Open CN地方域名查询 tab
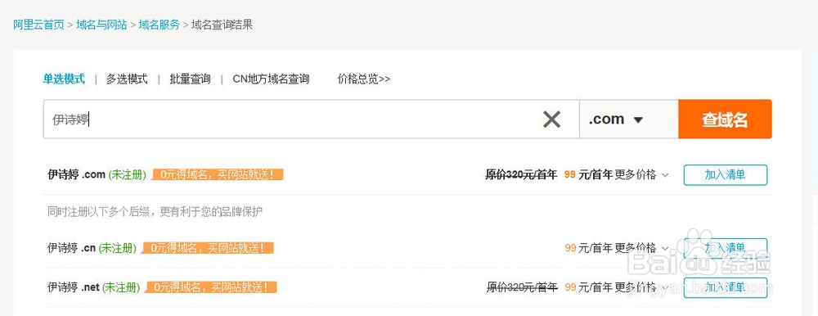Image resolution: width=818 pixels, height=316 pixels. coord(271,79)
